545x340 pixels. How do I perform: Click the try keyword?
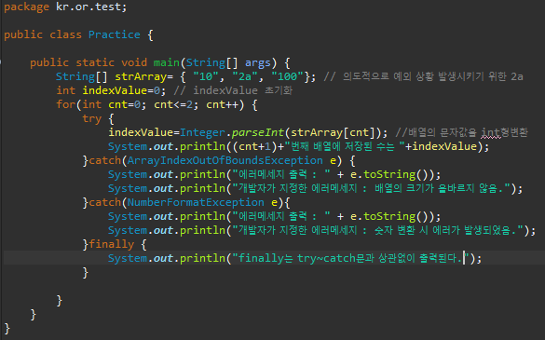[x=91, y=119]
